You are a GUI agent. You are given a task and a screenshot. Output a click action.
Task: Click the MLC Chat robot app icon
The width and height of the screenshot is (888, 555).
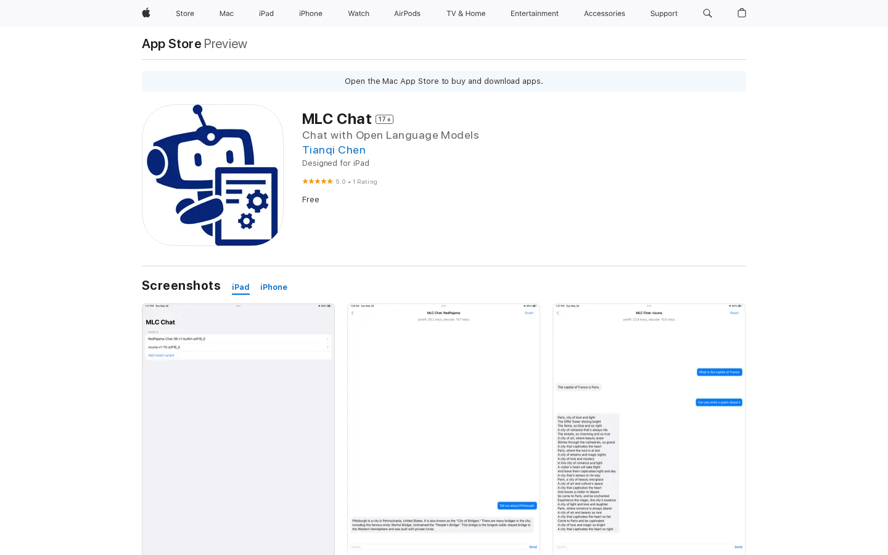coord(212,175)
